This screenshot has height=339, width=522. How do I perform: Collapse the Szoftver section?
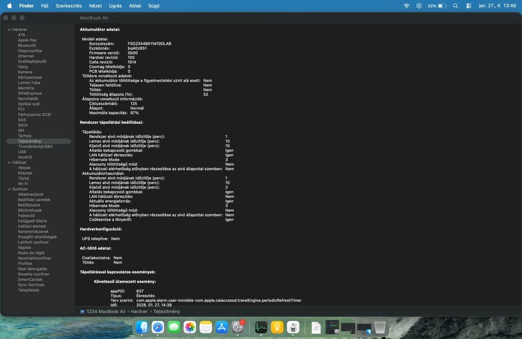point(9,189)
